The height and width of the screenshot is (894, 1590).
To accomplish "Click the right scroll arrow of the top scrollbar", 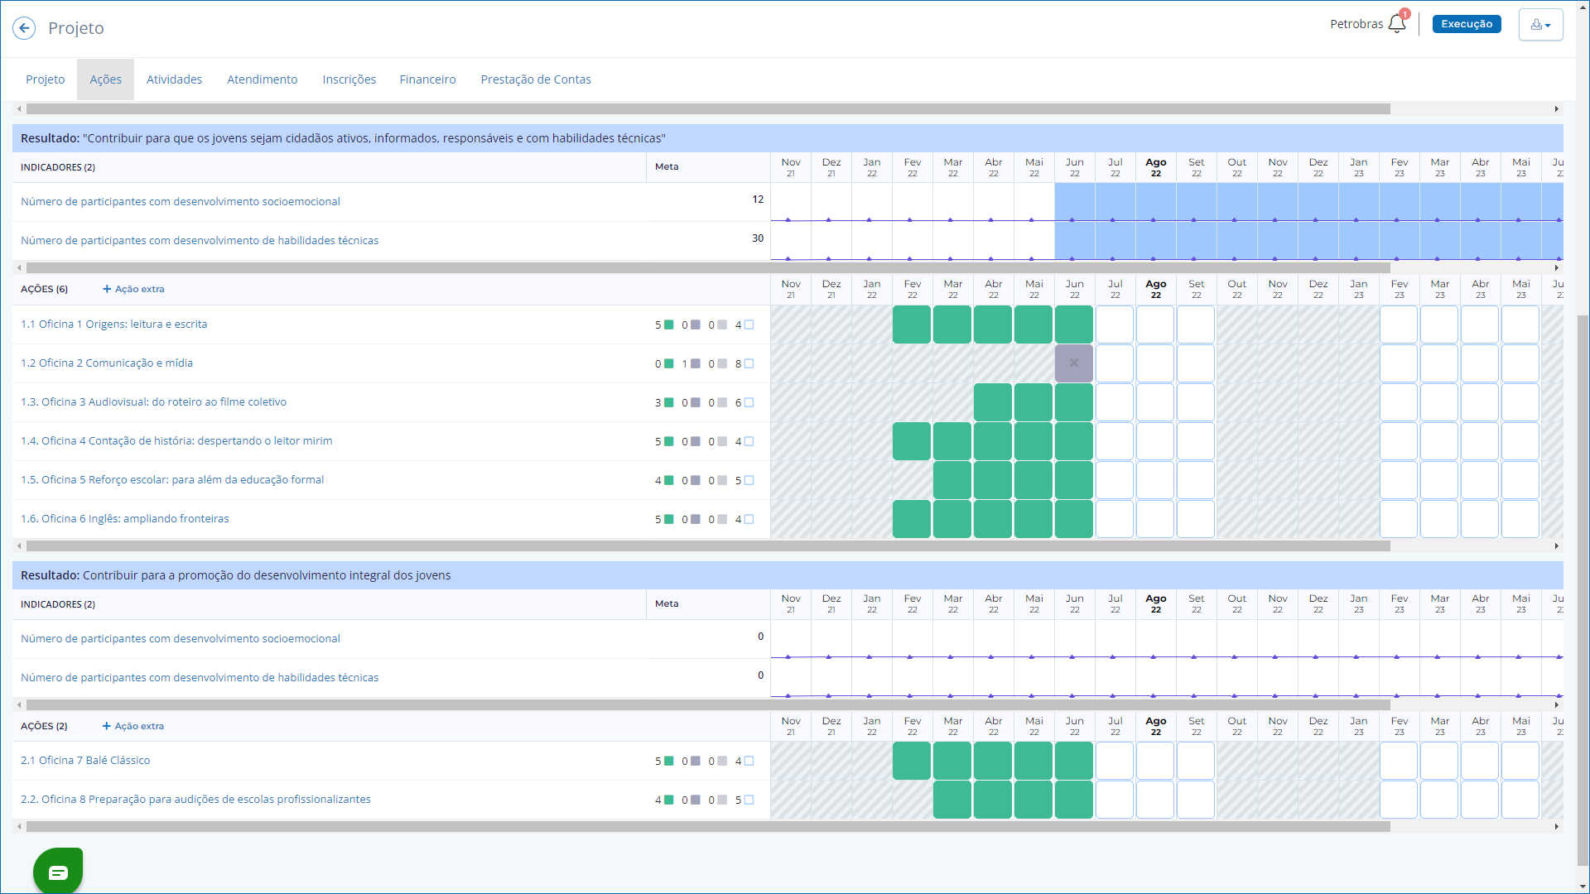I will (x=1557, y=109).
